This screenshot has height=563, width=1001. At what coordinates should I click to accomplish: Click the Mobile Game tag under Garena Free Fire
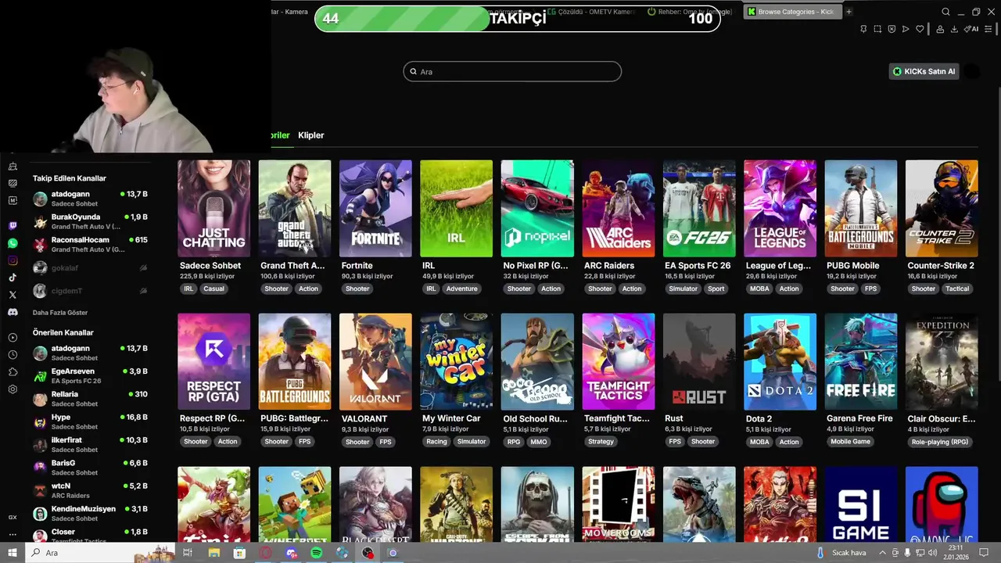point(851,442)
